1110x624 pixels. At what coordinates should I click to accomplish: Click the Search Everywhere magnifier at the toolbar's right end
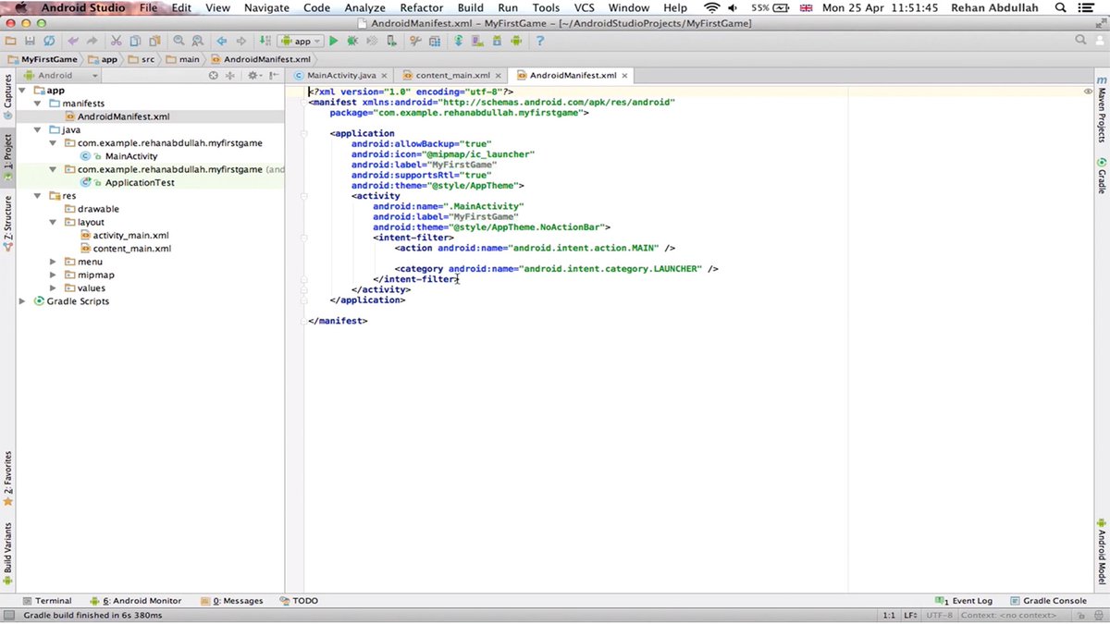(x=1080, y=41)
